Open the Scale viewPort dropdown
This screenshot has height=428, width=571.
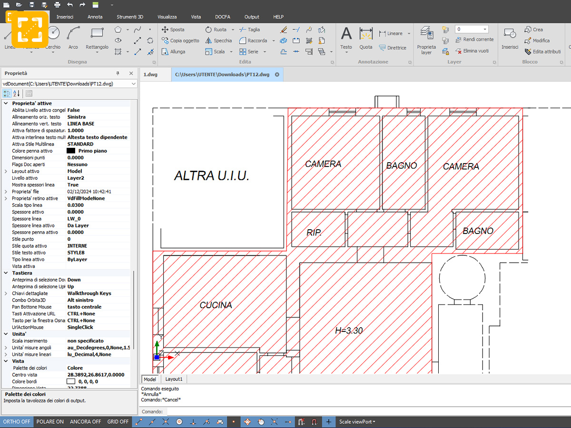pos(357,422)
